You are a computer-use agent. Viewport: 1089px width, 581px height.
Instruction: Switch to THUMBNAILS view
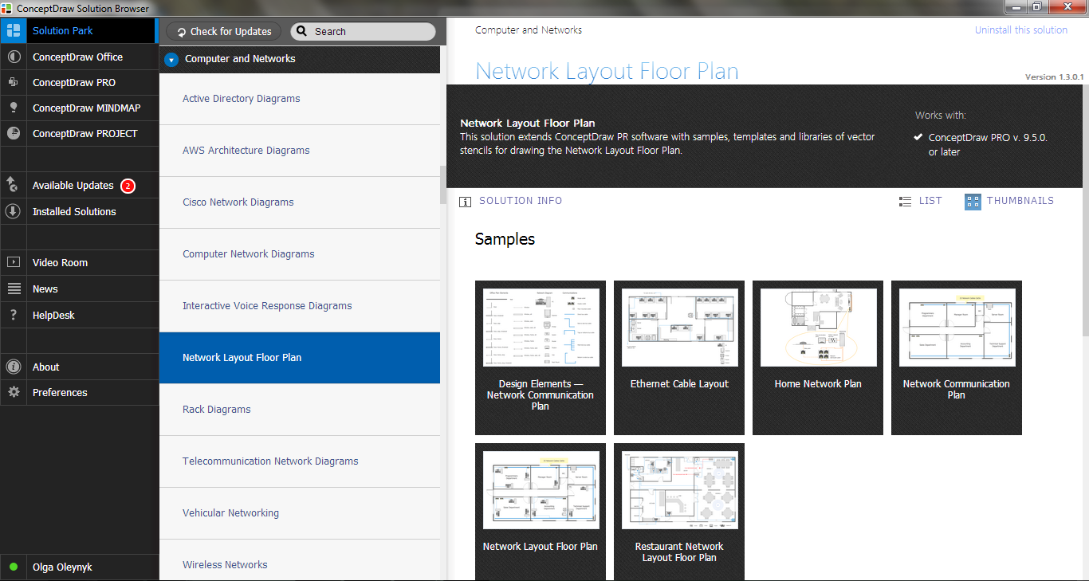[1020, 202]
